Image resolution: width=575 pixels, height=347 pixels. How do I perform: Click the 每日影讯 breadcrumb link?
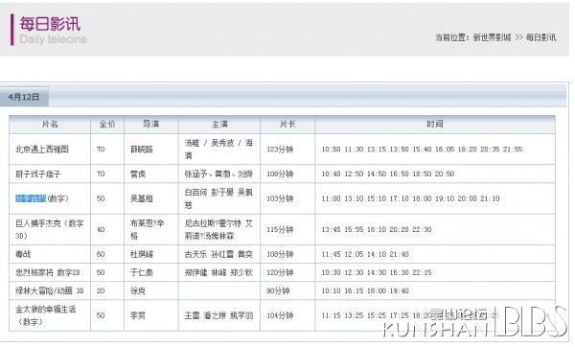tap(540, 37)
